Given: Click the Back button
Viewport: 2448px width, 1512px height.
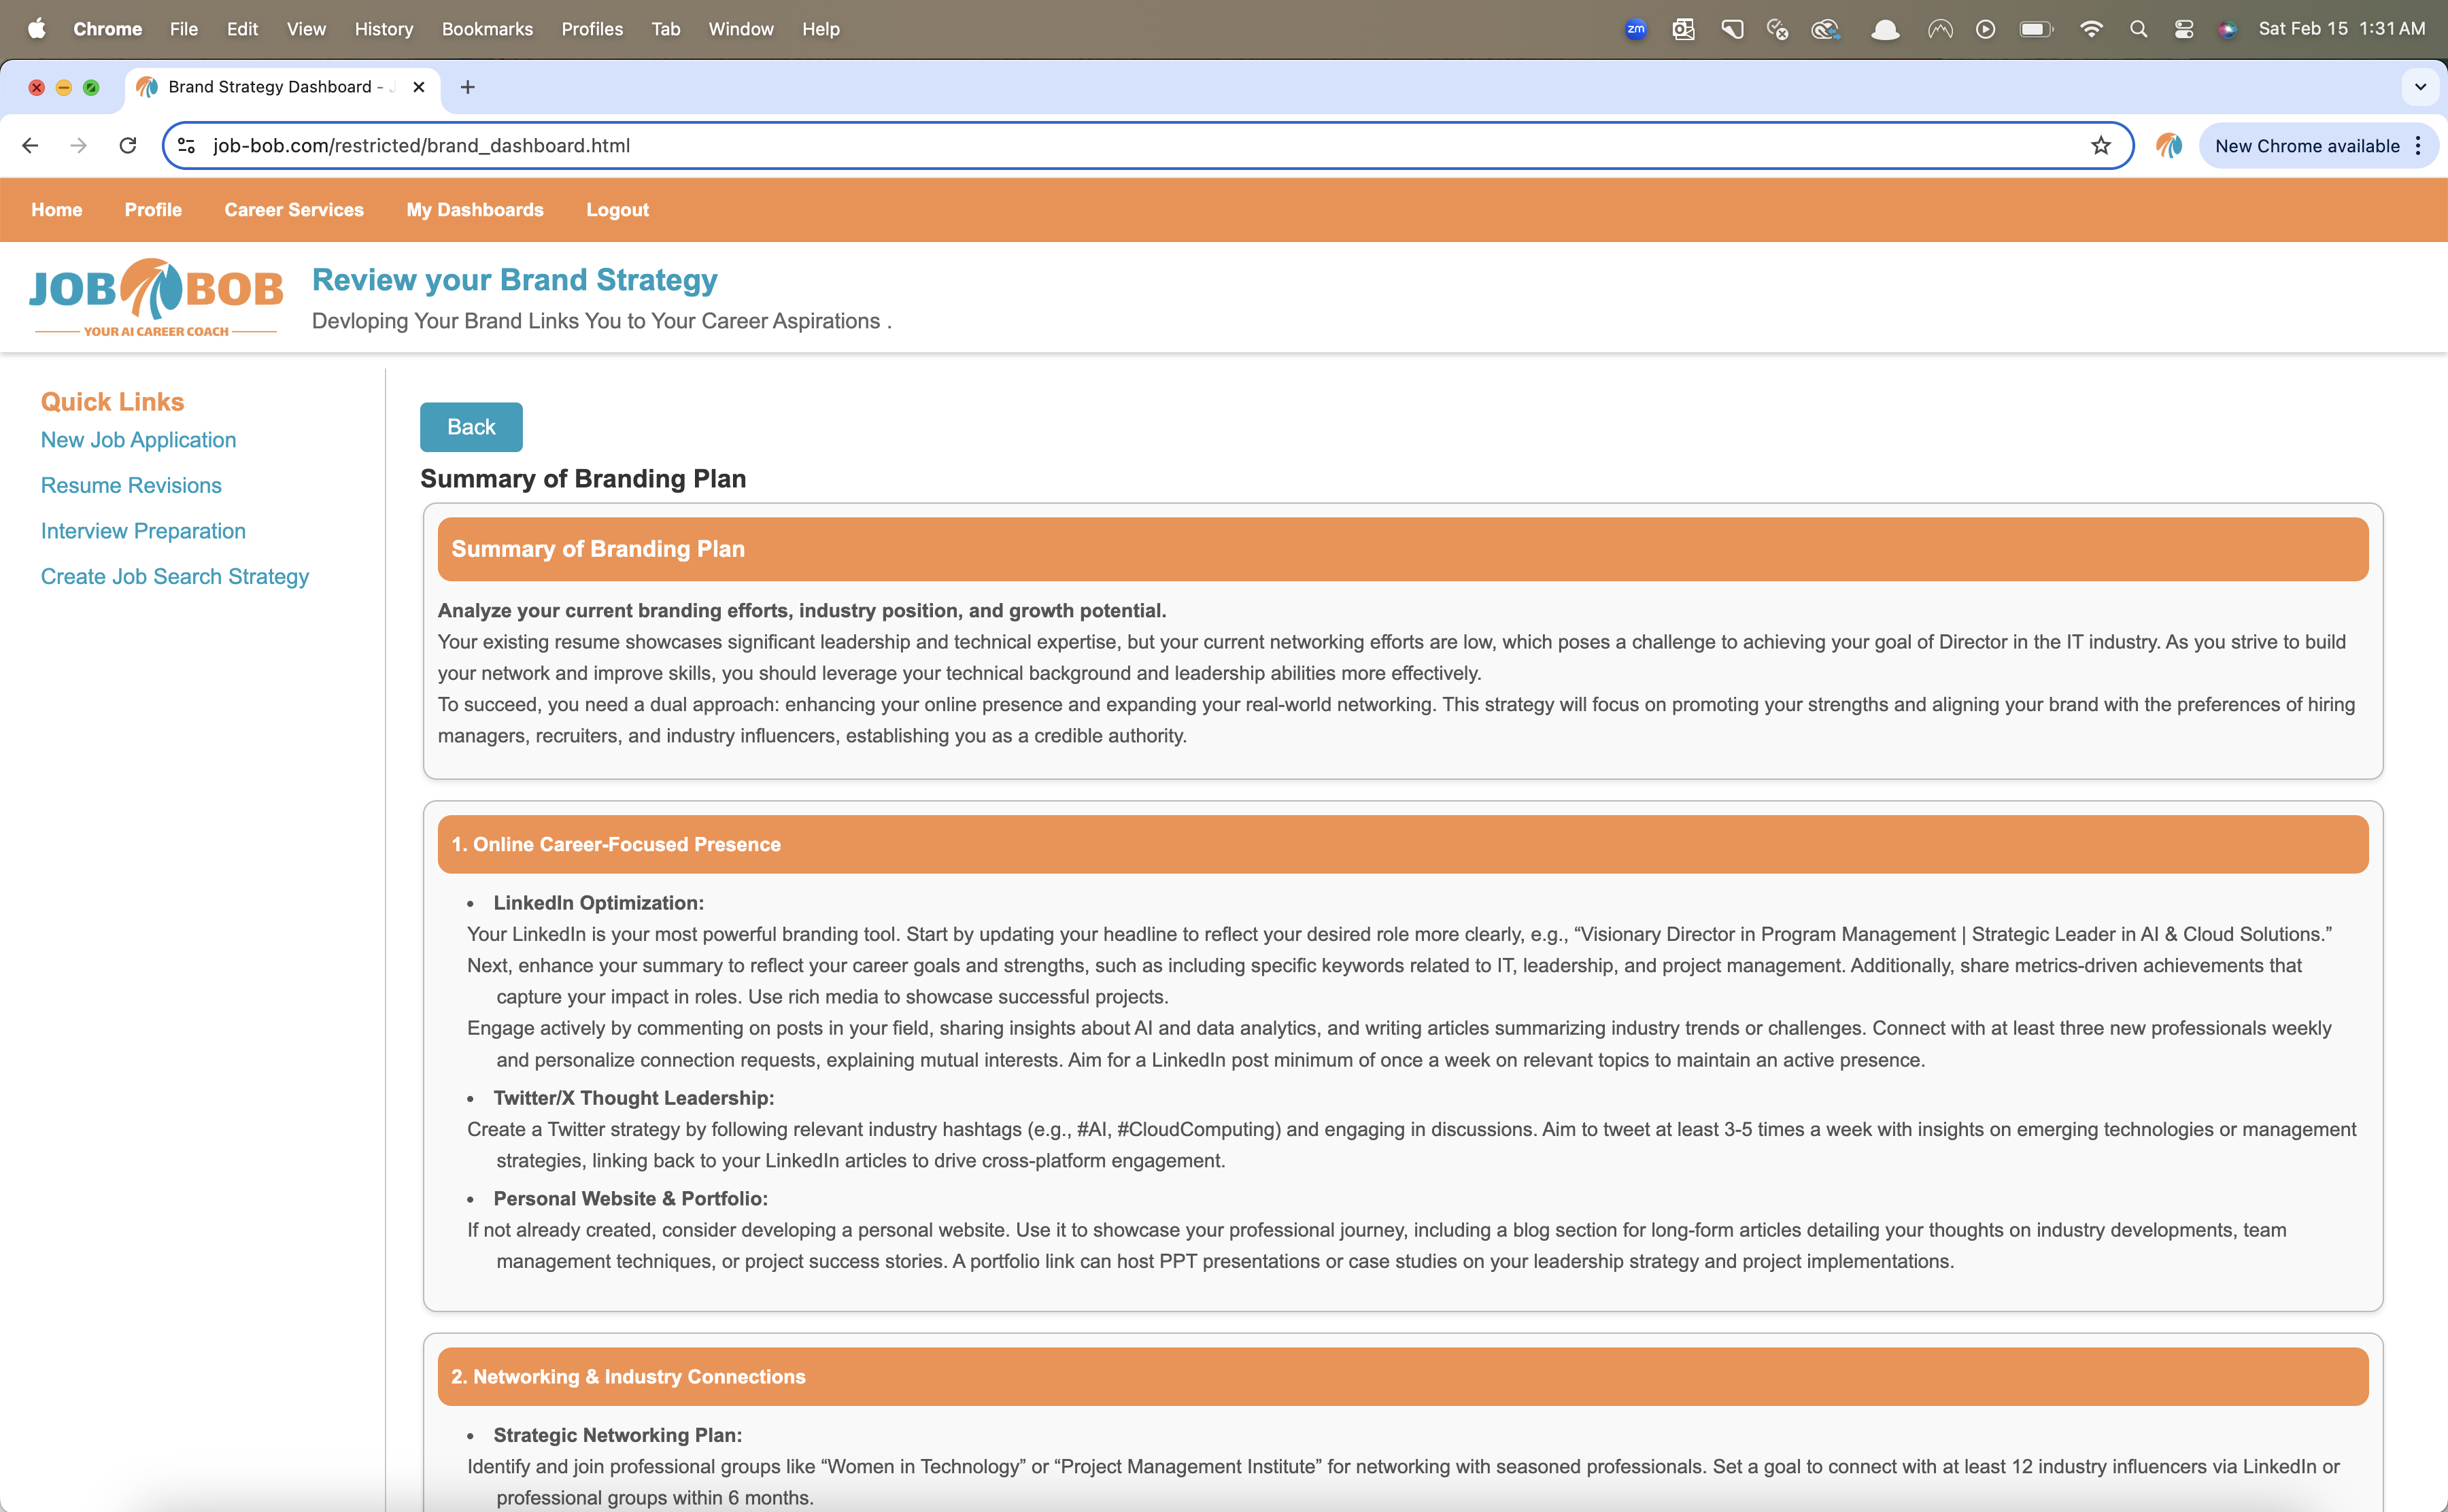Looking at the screenshot, I should point(471,427).
